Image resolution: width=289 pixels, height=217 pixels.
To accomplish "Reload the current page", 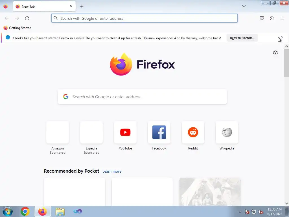I will click(x=27, y=18).
